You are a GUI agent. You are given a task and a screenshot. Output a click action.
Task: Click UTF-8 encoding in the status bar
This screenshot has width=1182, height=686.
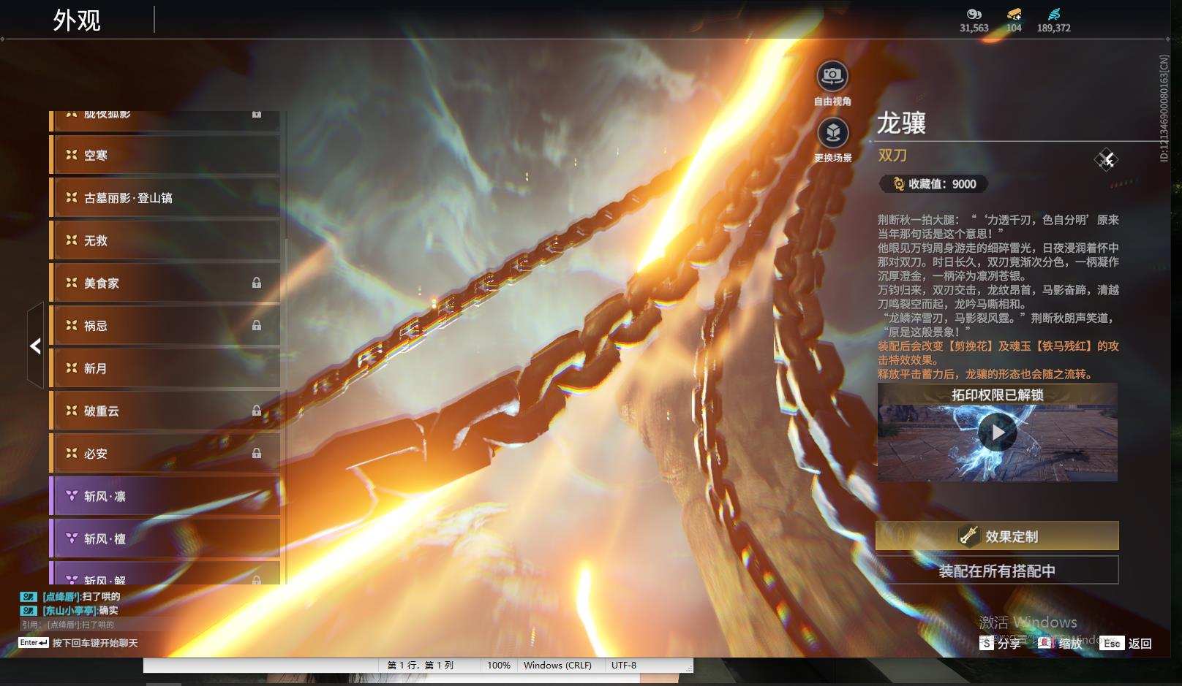pos(624,666)
